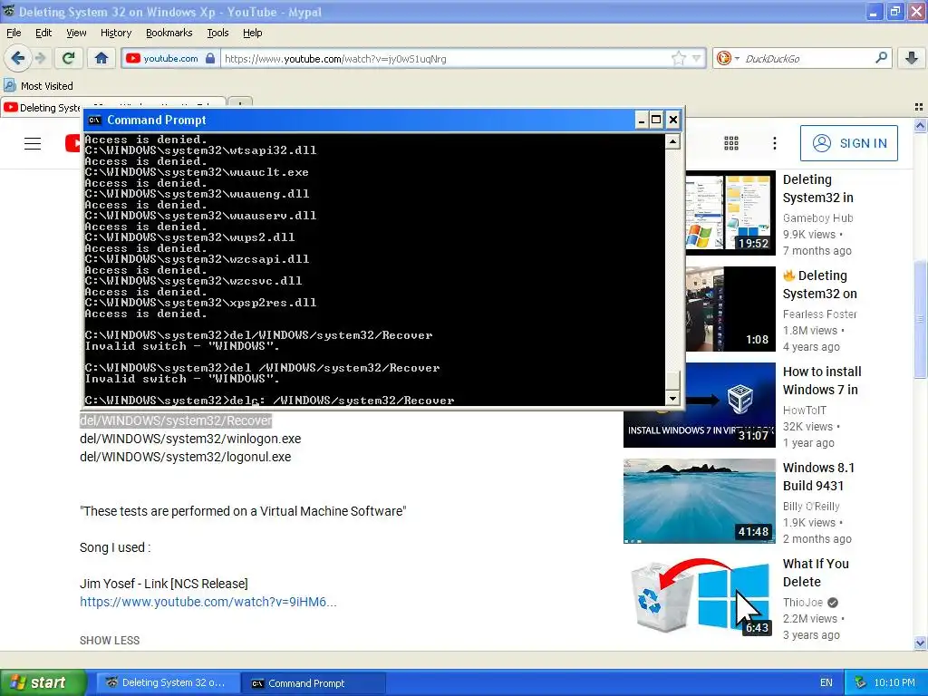Open the downloads arrow button
The width and height of the screenshot is (928, 696).
pos(912,58)
